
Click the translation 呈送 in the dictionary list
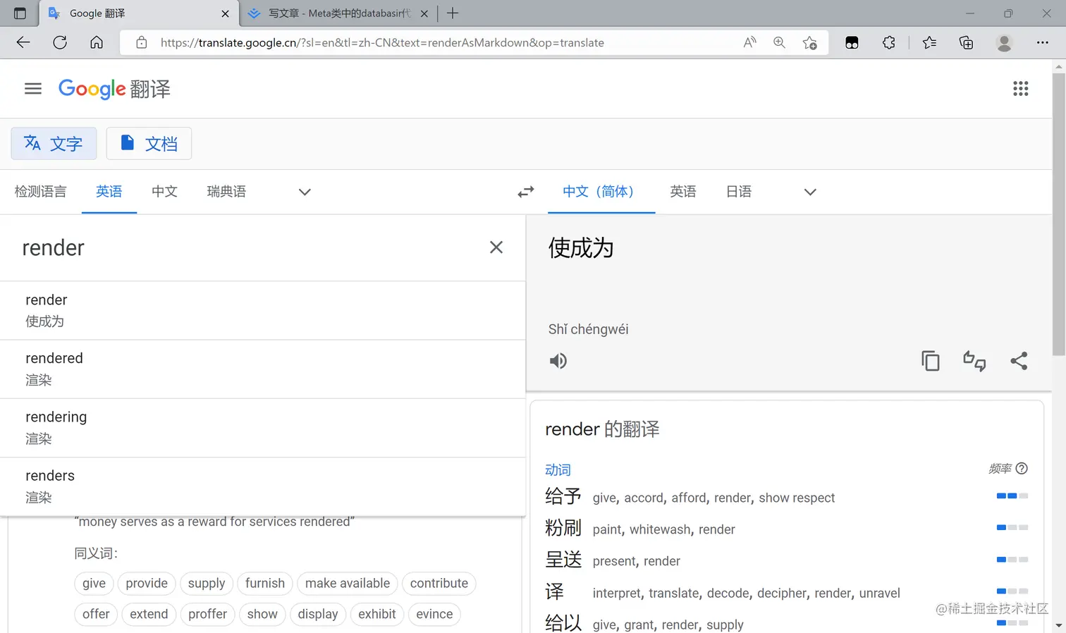click(x=563, y=560)
